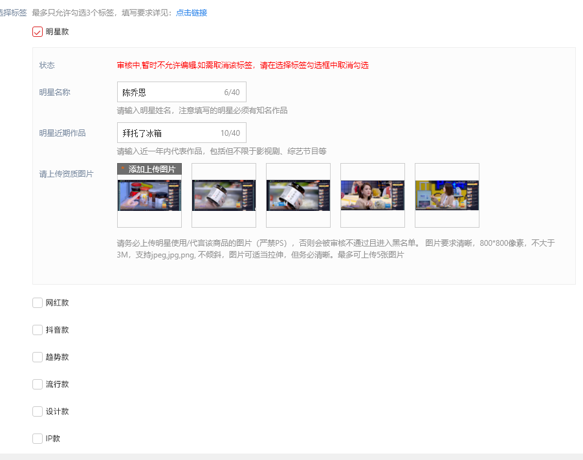Tick the 设计款 checkbox

click(38, 411)
